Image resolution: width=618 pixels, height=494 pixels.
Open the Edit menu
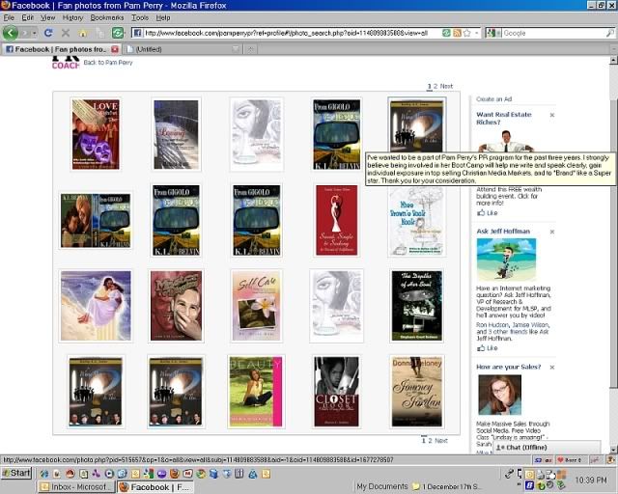(28, 17)
